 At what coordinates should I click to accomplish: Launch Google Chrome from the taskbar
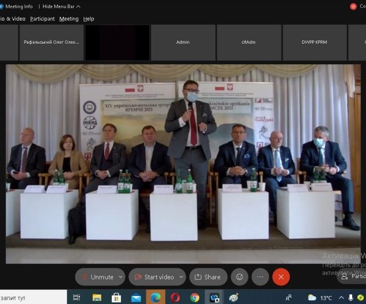195,298
